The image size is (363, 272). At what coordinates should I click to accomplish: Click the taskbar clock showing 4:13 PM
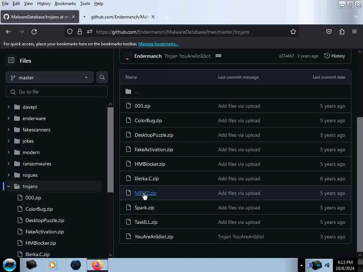pyautogui.click(x=345, y=265)
